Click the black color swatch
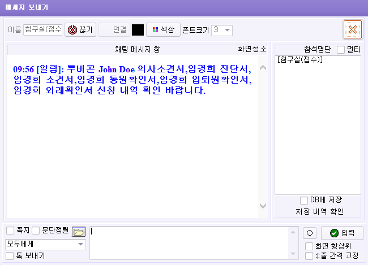This screenshot has width=368, height=265. (x=138, y=29)
